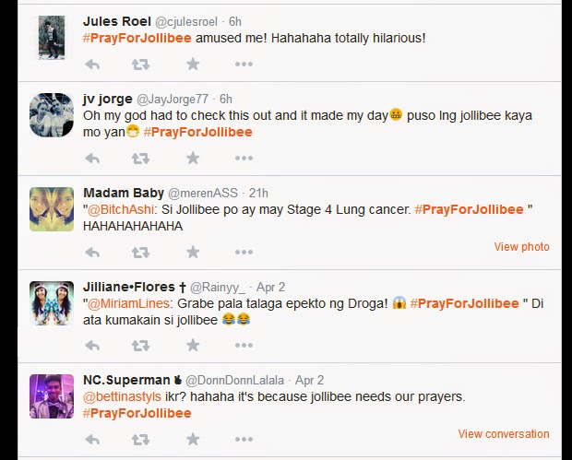Retweet NC.Superman's tweet
The height and width of the screenshot is (460, 572).
click(x=140, y=440)
